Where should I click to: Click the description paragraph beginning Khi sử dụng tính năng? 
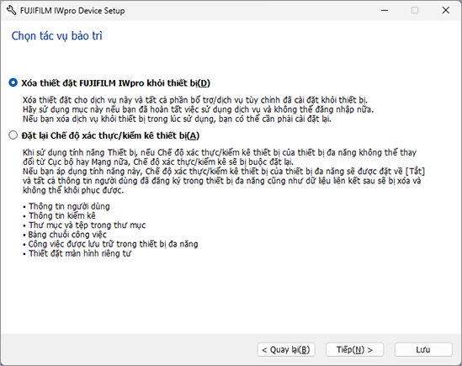tap(224, 171)
